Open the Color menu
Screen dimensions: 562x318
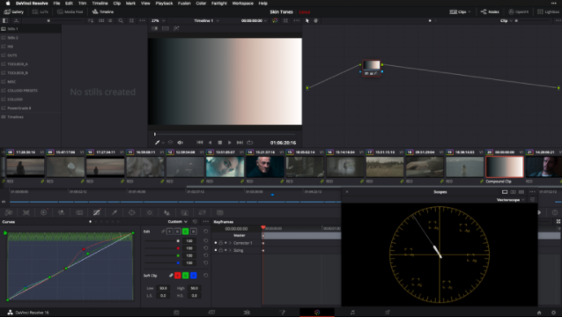click(201, 4)
